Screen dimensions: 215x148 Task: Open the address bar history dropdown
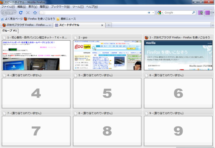(x=153, y=13)
